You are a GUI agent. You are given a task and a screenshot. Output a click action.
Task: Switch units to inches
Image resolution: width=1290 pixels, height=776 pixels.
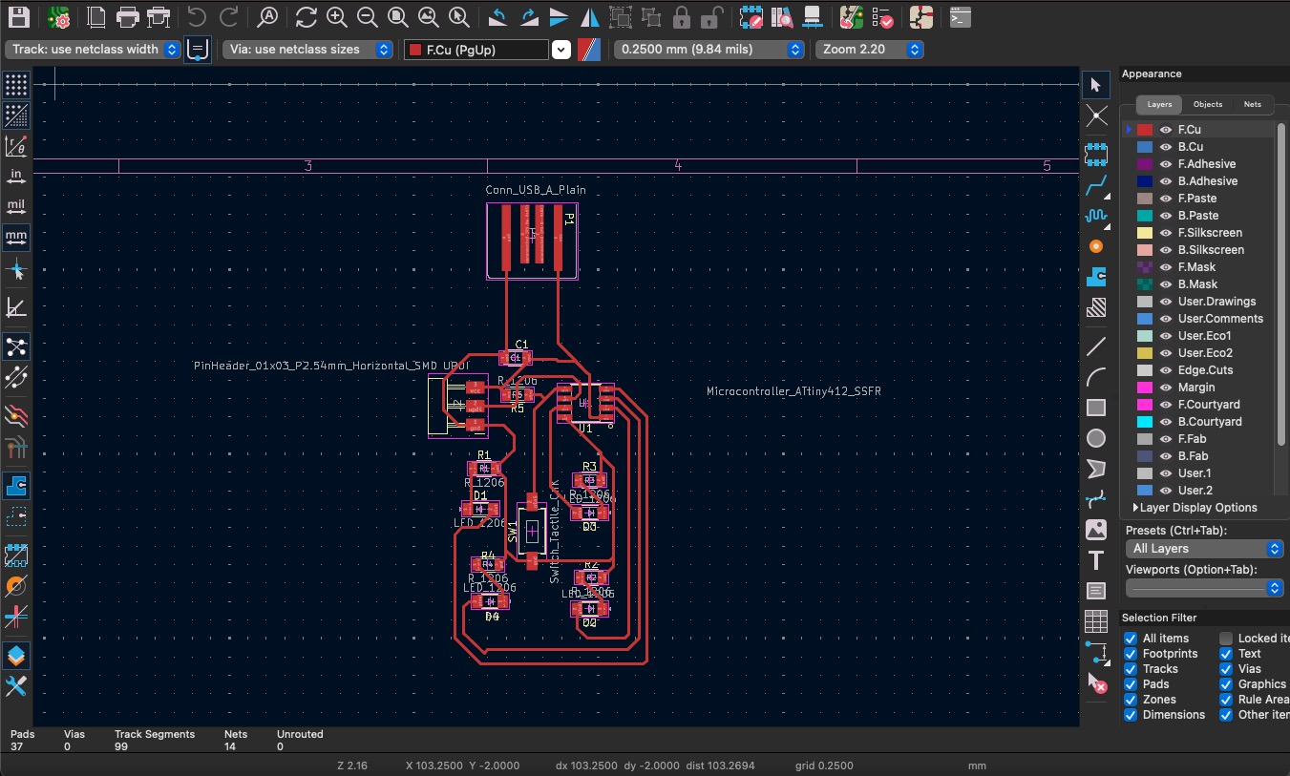[16, 176]
